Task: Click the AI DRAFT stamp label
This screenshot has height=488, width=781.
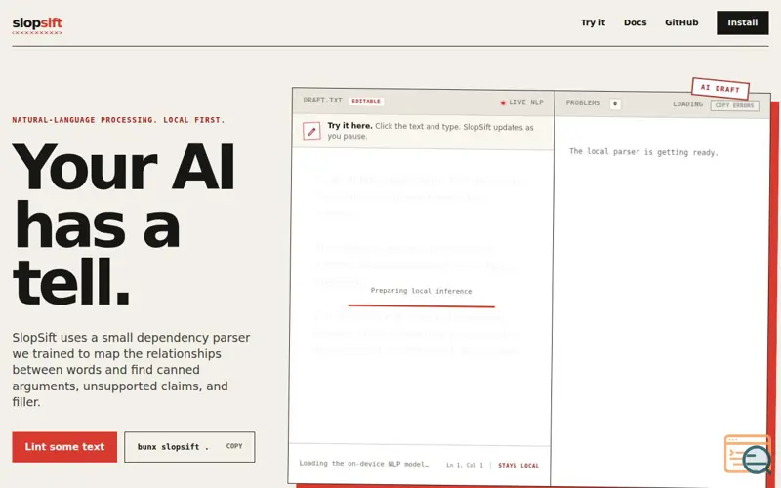Action: click(720, 88)
